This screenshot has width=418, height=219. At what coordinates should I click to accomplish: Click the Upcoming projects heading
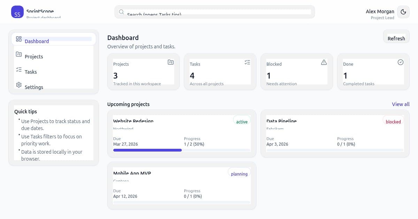click(129, 104)
